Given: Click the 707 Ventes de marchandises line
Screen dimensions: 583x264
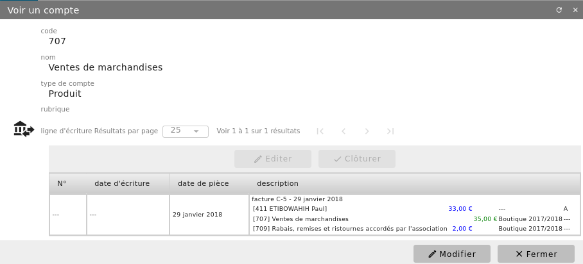Looking at the screenshot, I should 300,219.
